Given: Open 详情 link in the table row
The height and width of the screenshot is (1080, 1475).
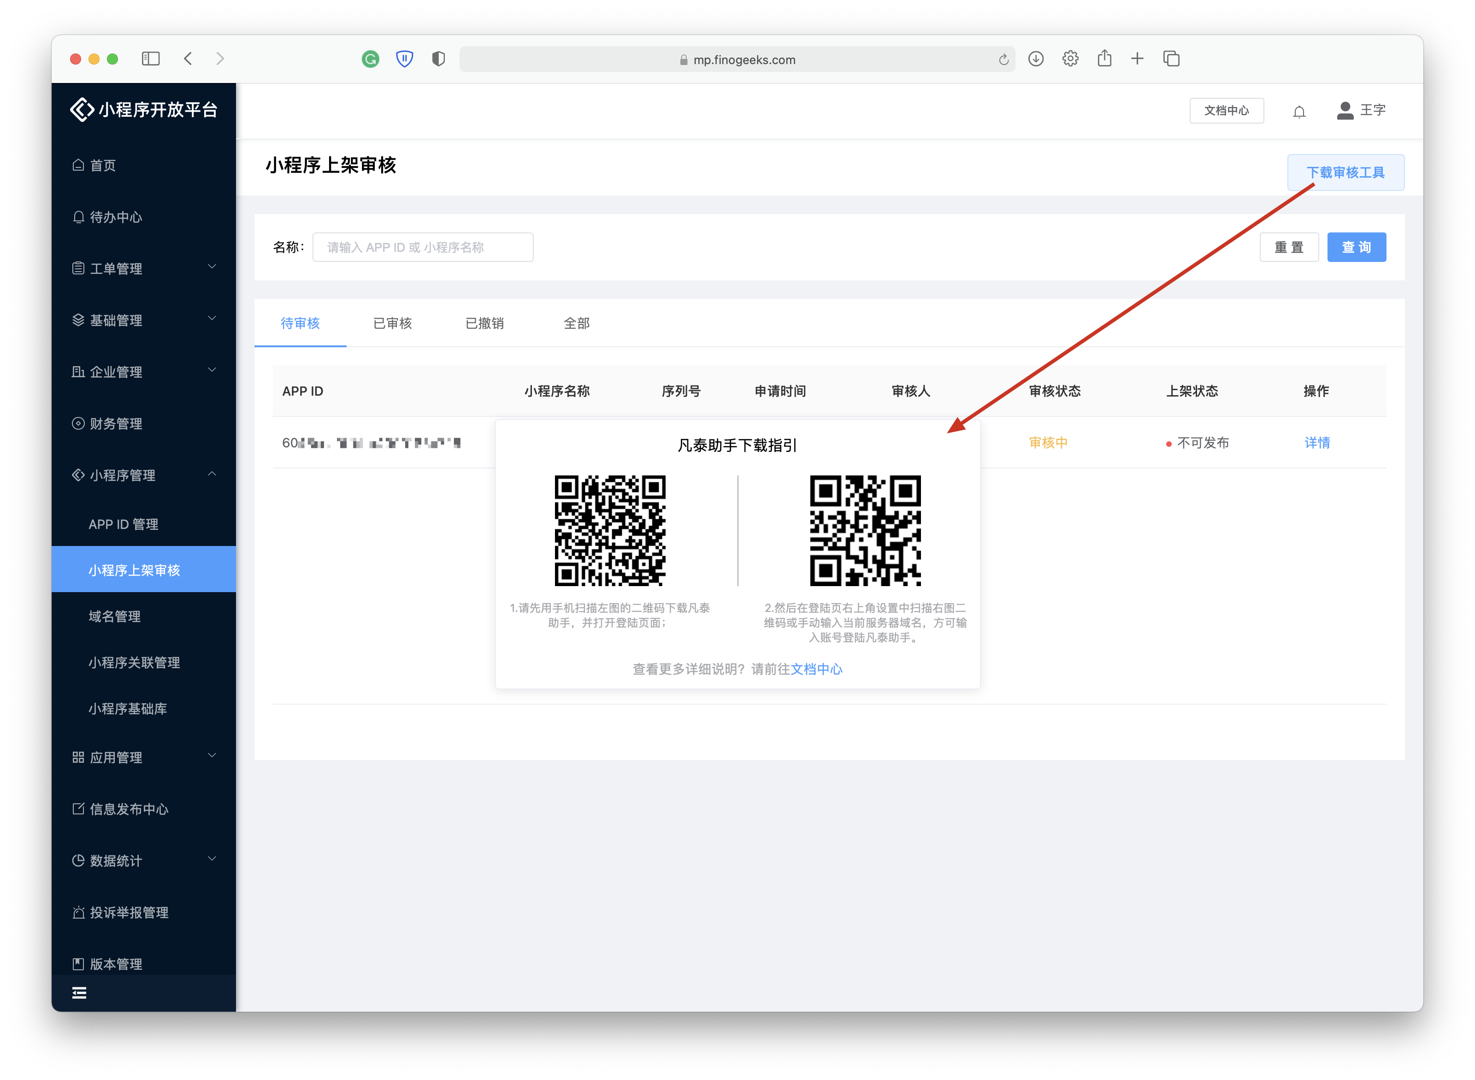Looking at the screenshot, I should pyautogui.click(x=1317, y=443).
